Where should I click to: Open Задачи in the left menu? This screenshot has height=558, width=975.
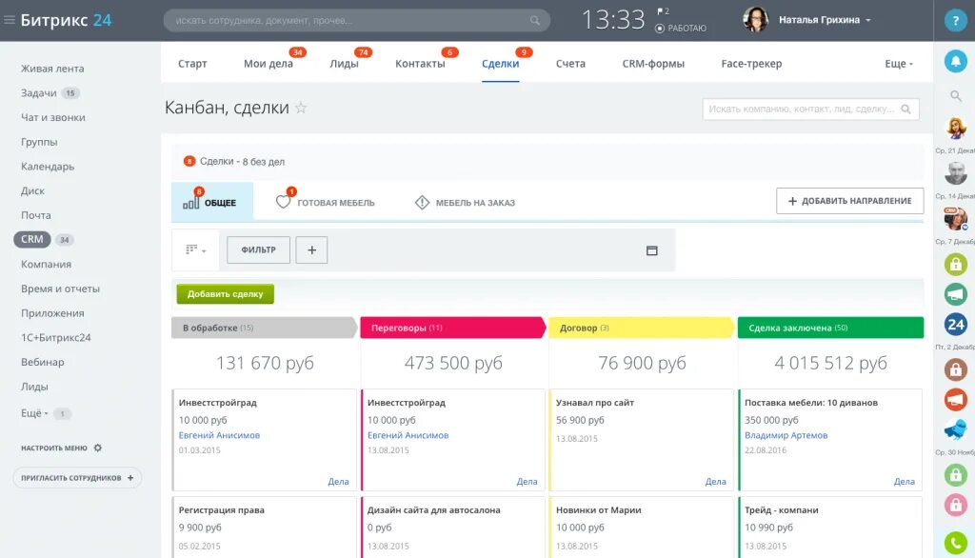click(x=38, y=92)
